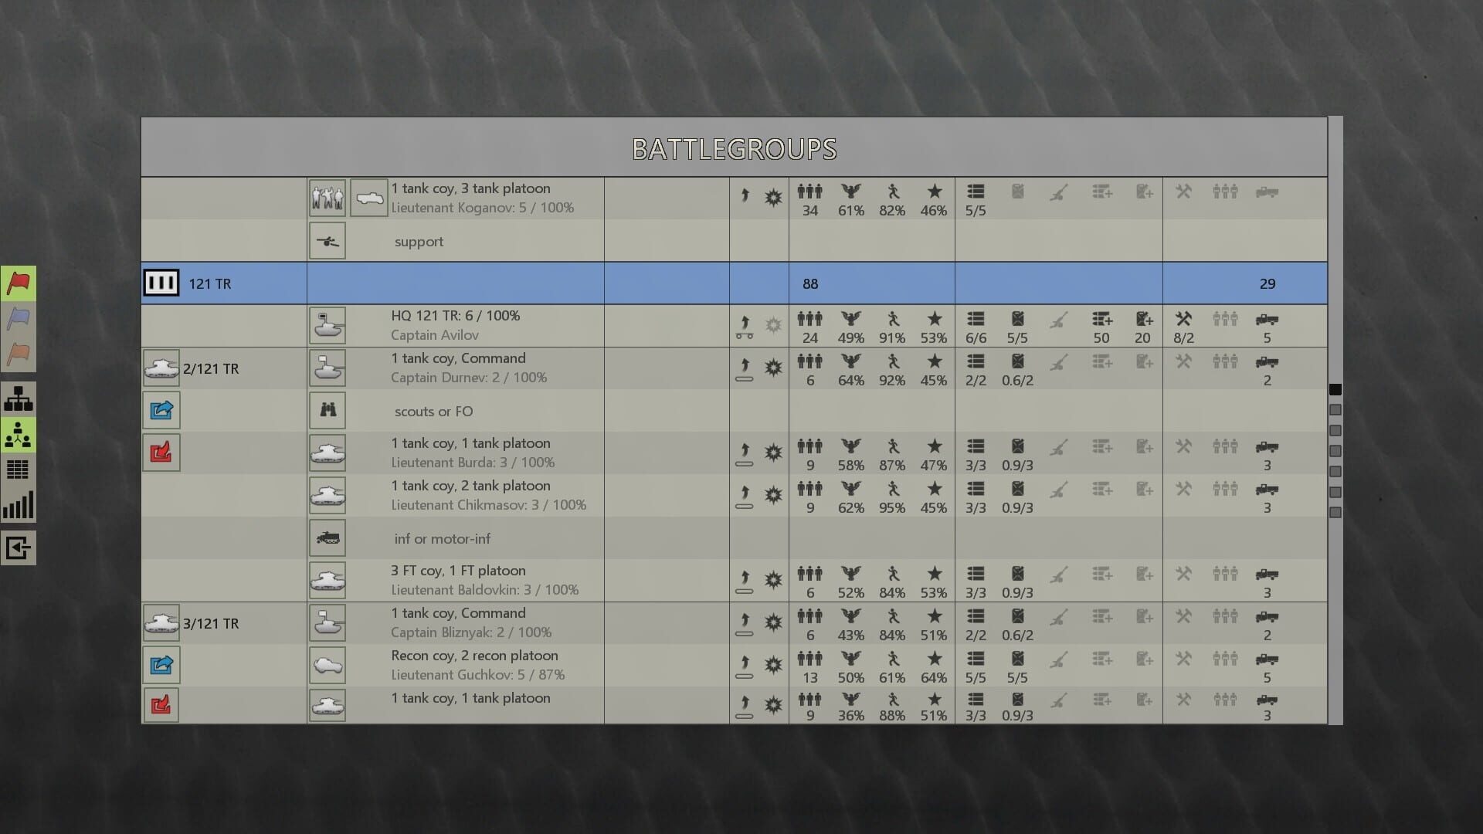Select the 121 TR header row
Viewport: 1483px width, 834px height.
click(463, 283)
